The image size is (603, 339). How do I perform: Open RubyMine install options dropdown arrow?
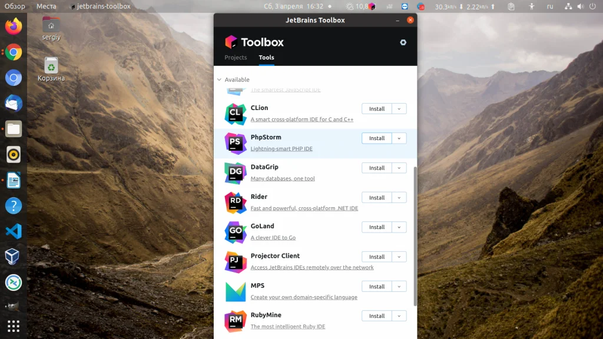point(399,316)
